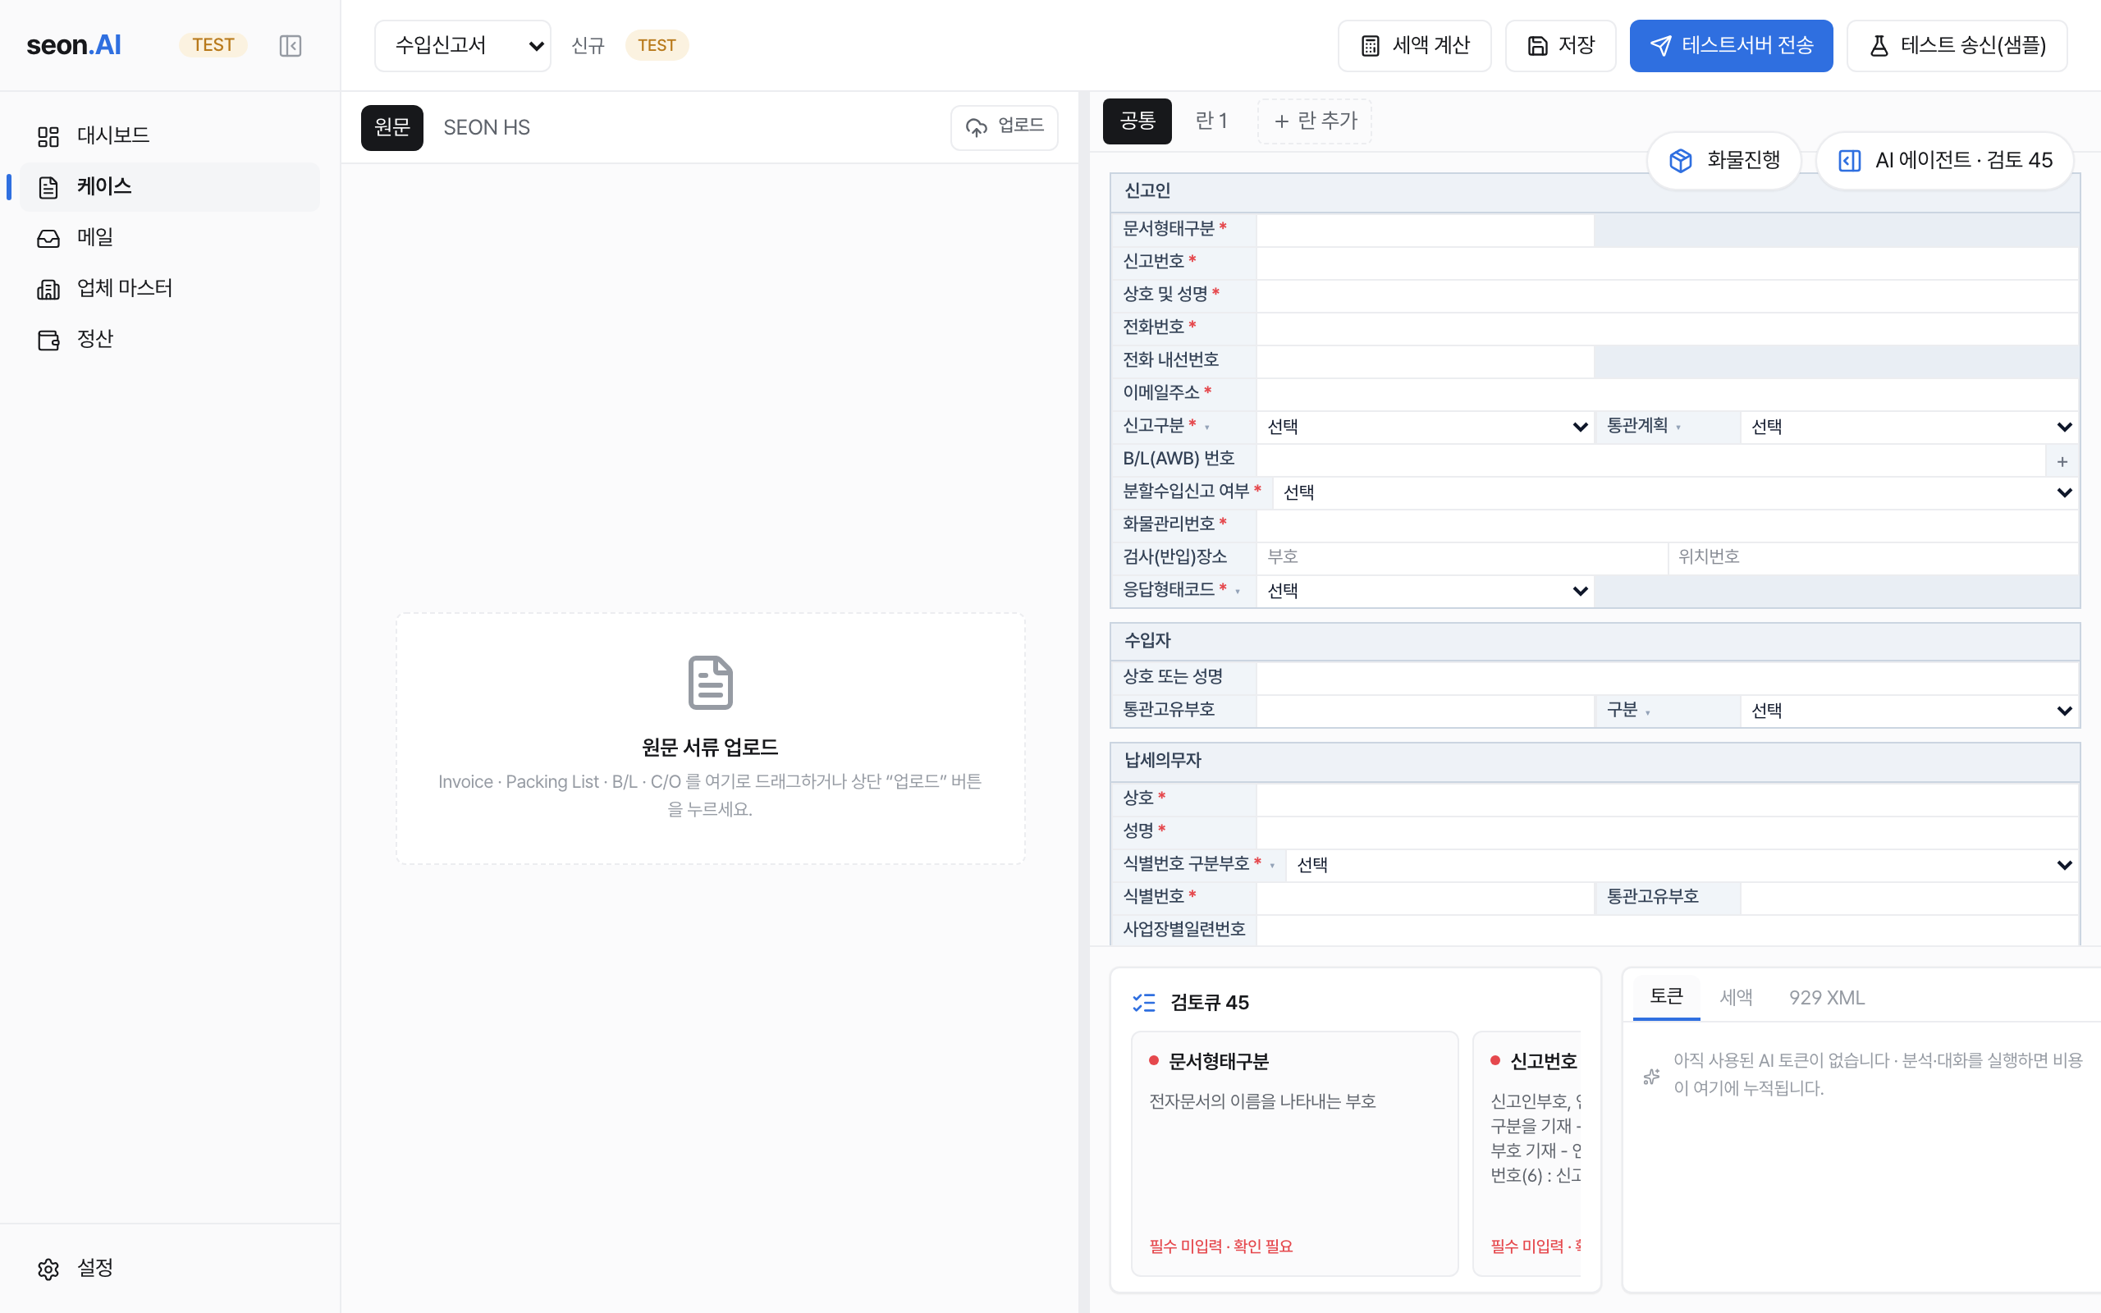
Task: Click the 납세의무자 성명 input field
Action: point(1667,832)
